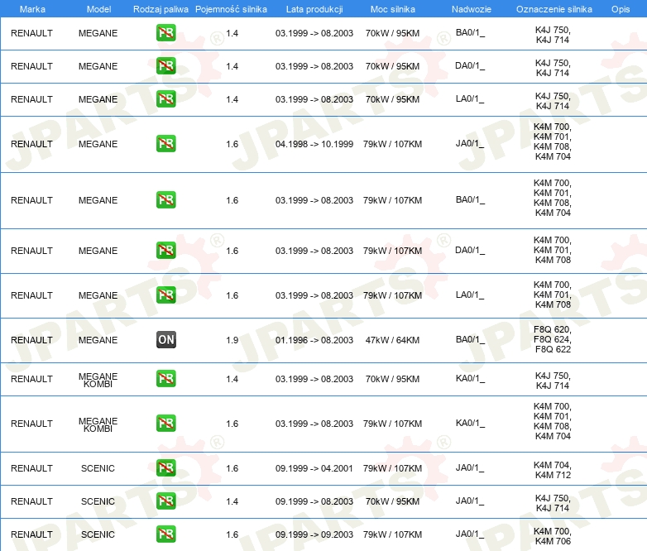Click the '1.9' engine capacity cell

(232, 340)
